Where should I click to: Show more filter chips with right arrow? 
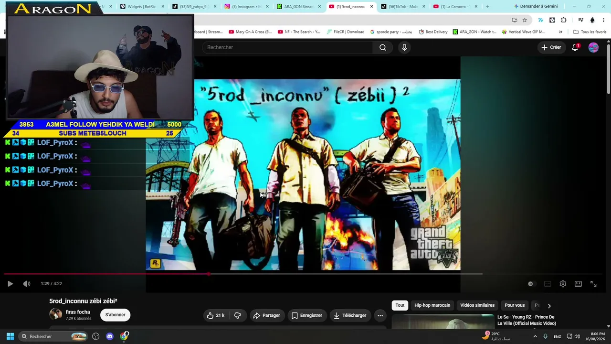click(x=549, y=306)
